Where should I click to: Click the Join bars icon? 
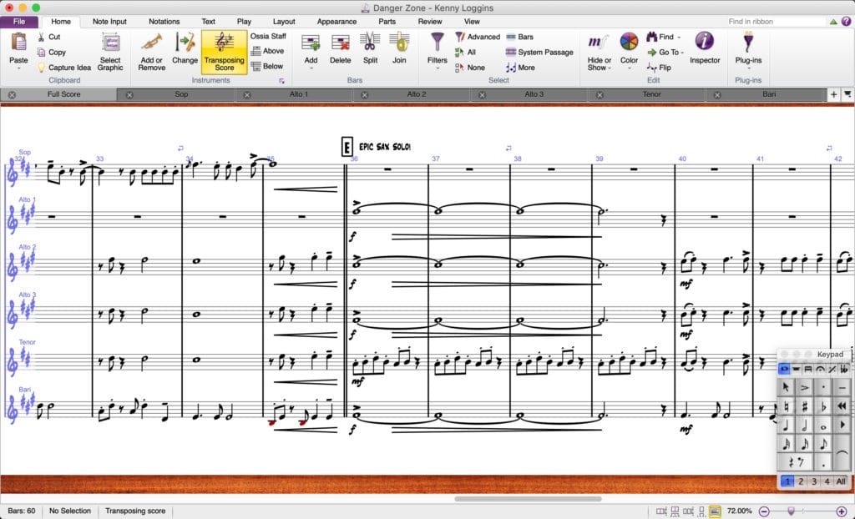pyautogui.click(x=399, y=42)
